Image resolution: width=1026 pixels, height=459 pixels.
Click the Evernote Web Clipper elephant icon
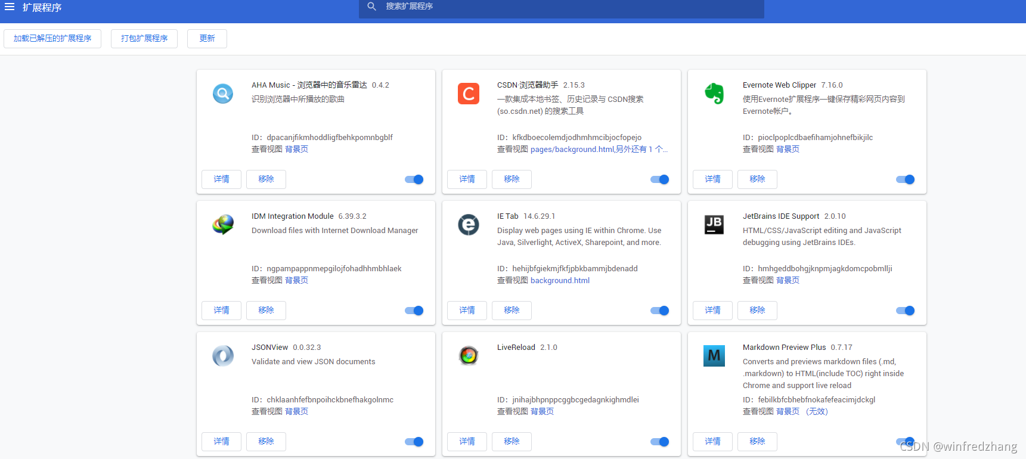pos(714,94)
